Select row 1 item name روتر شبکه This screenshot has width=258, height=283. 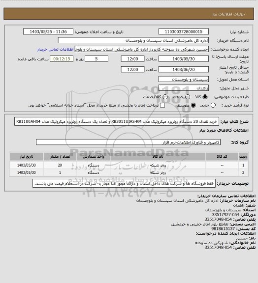[x=158, y=165]
